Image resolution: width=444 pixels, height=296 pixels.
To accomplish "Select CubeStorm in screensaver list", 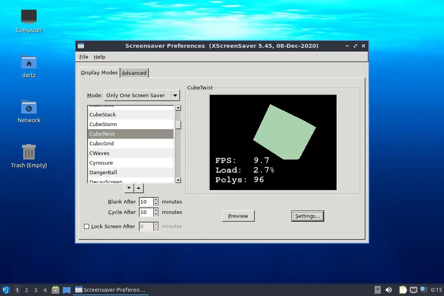I will tap(131, 124).
